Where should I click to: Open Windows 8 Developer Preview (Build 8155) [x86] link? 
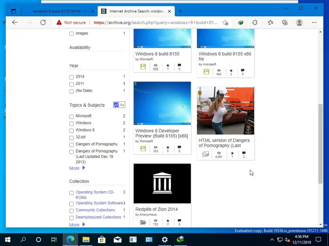tap(162, 133)
